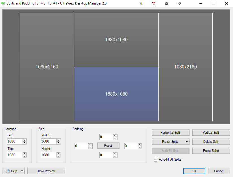This screenshot has width=233, height=177.
Task: Click the Horizontal Split button
Action: 170,133
